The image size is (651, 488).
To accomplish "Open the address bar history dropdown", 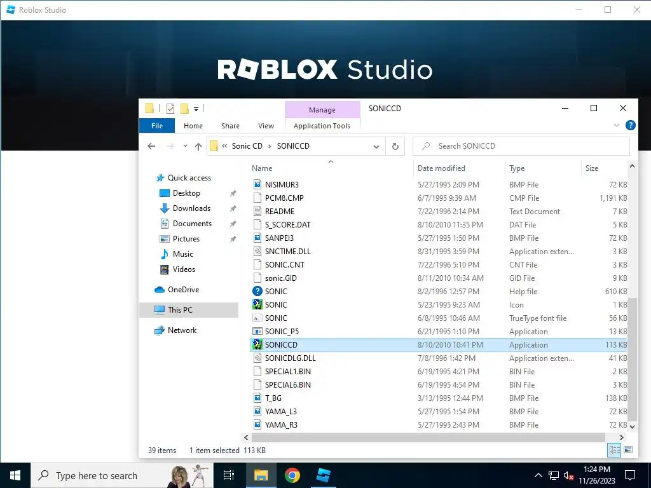I will point(376,147).
